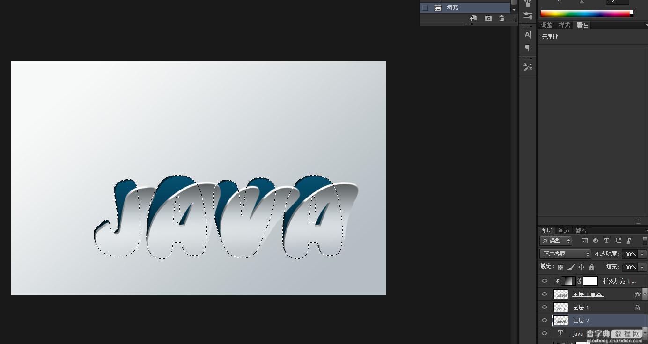Lock transparent pixels icon
Viewport: 648px width, 344px height.
tap(560, 267)
